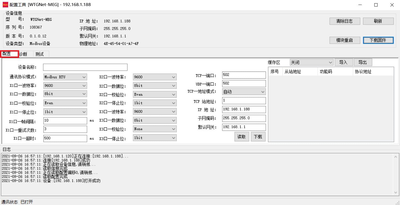Open the X1口—校验位 dropdown
This screenshot has width=400, height=205.
(x=65, y=103)
